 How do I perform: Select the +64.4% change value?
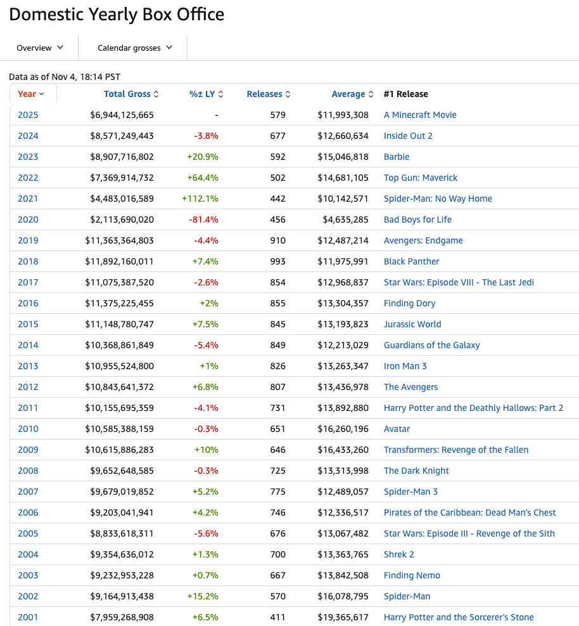click(203, 178)
